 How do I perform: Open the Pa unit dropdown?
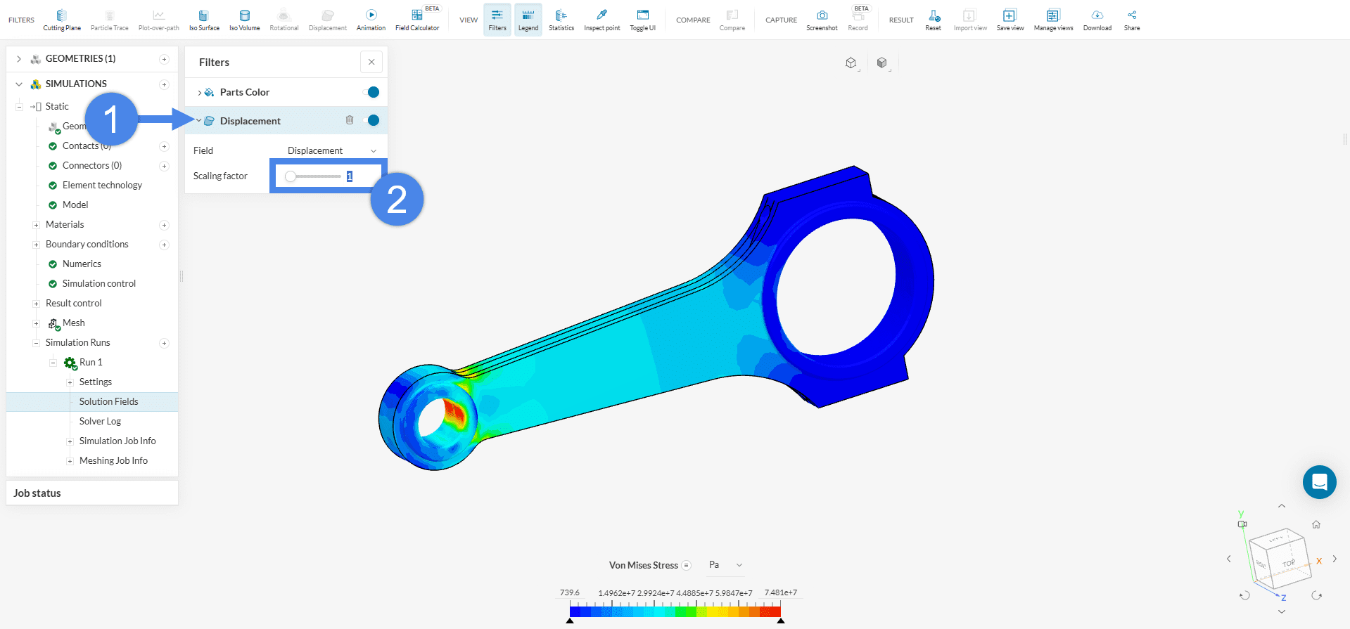(x=725, y=565)
